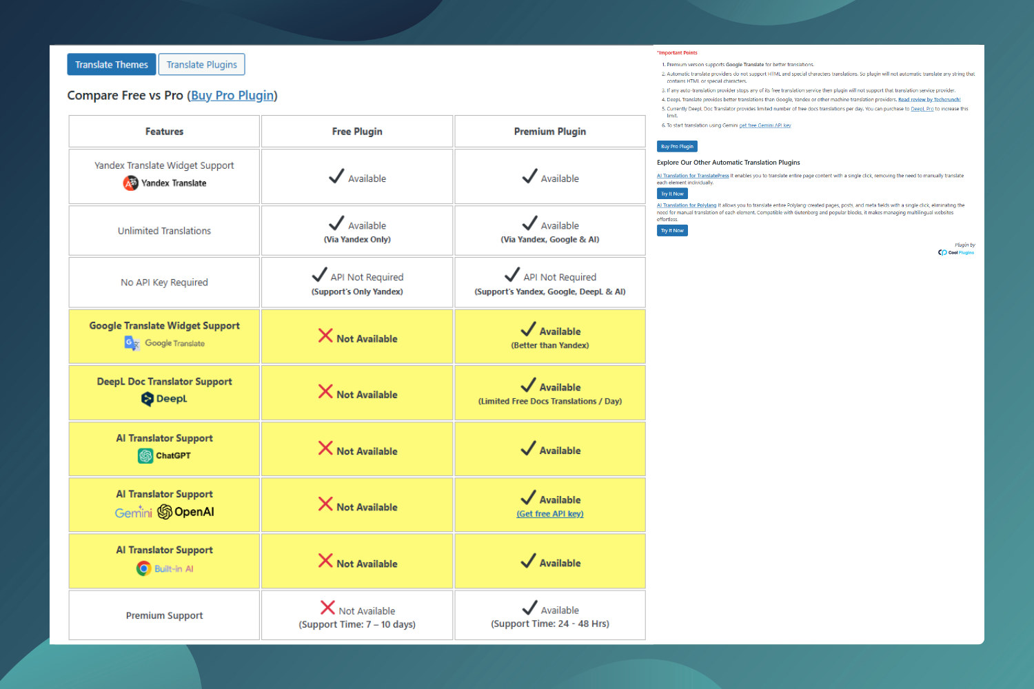Click '(Via Yandex, Google & AI)' text
The image size is (1034, 689).
pos(550,240)
